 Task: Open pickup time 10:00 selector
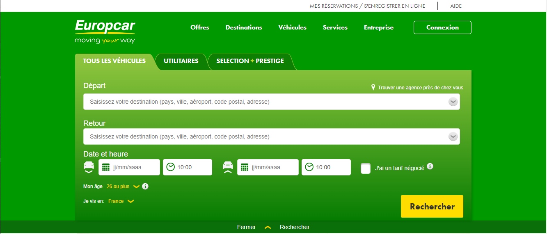(x=188, y=167)
